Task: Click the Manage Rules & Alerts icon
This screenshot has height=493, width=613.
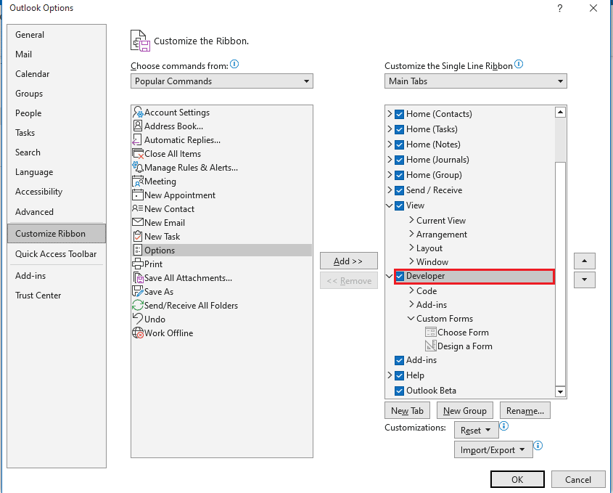Action: [138, 168]
